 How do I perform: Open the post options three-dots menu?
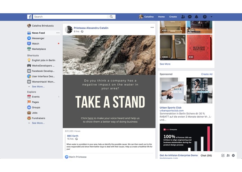pyautogui.click(x=152, y=27)
